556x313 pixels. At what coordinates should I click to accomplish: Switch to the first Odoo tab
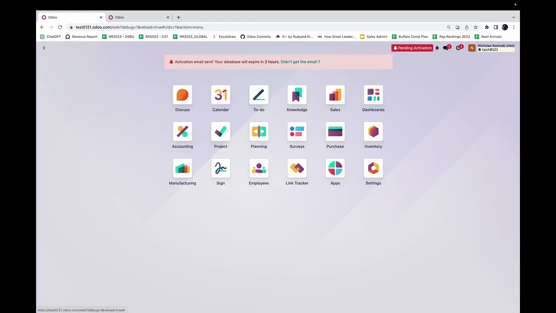(x=72, y=17)
